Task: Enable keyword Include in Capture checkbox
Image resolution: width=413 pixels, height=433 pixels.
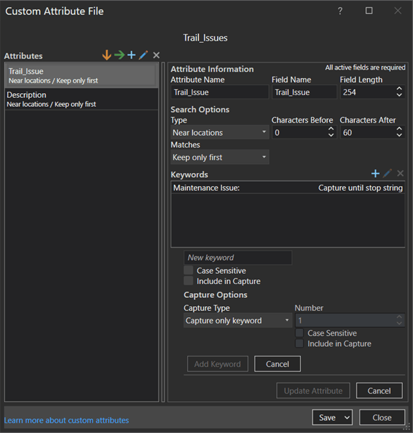Action: 189,281
